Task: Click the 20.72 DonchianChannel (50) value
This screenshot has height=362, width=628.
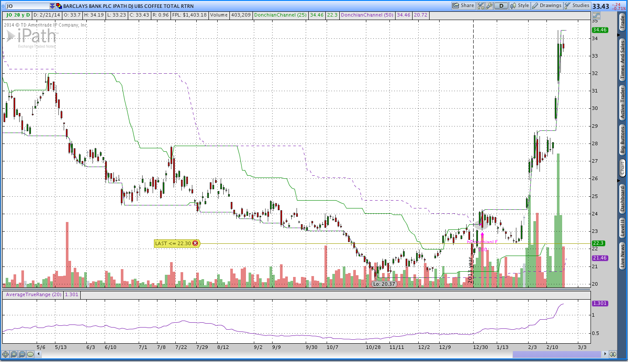Action: 420,15
